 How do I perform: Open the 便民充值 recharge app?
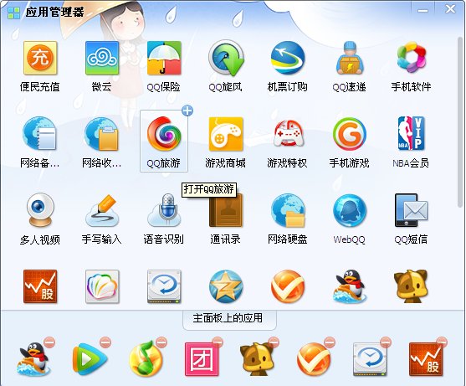click(x=40, y=58)
